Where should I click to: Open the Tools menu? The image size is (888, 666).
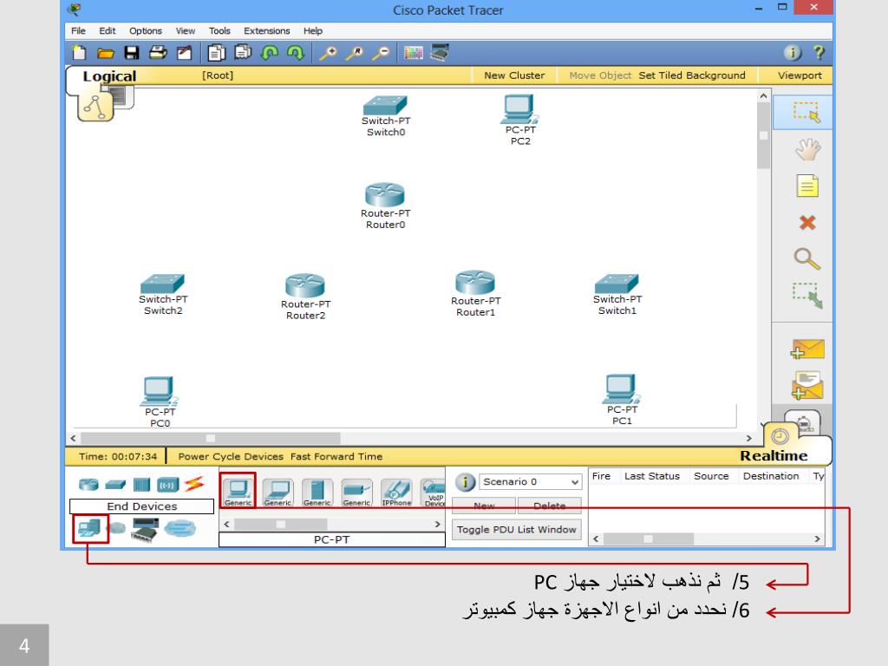pos(219,30)
